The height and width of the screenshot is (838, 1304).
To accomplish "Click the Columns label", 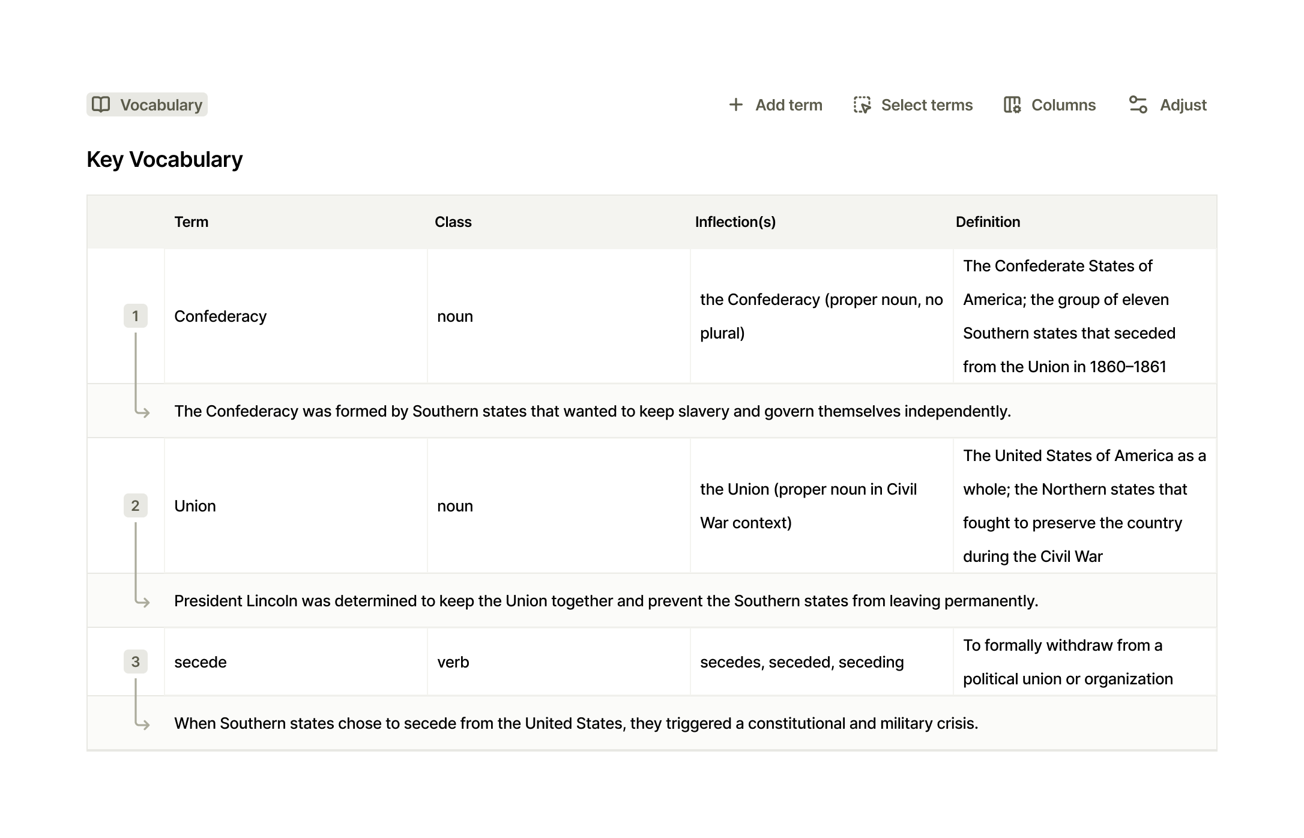I will coord(1063,104).
